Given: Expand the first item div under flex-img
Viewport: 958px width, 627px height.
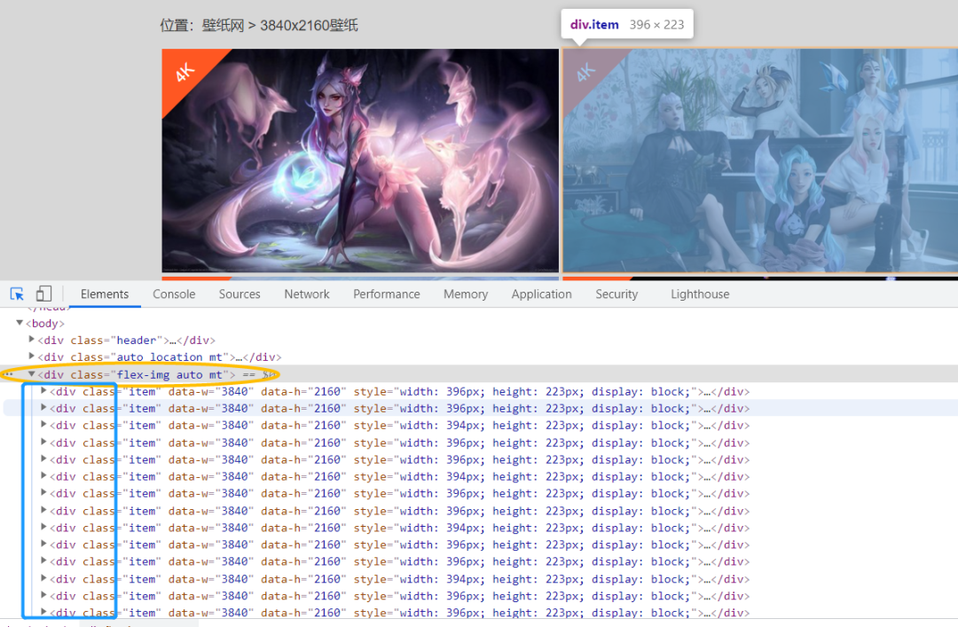Looking at the screenshot, I should click(43, 390).
